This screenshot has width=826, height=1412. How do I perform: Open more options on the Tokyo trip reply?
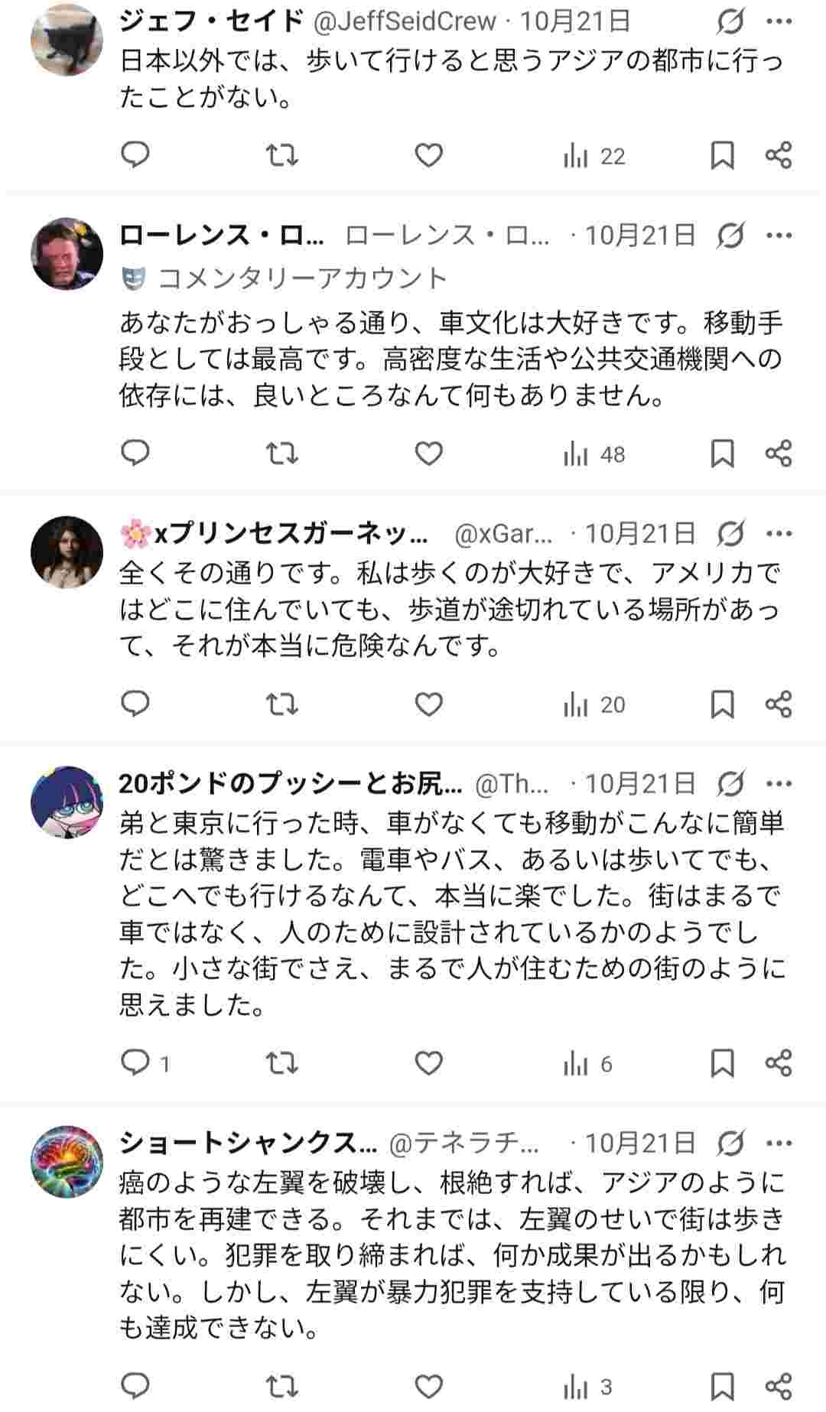tap(781, 783)
